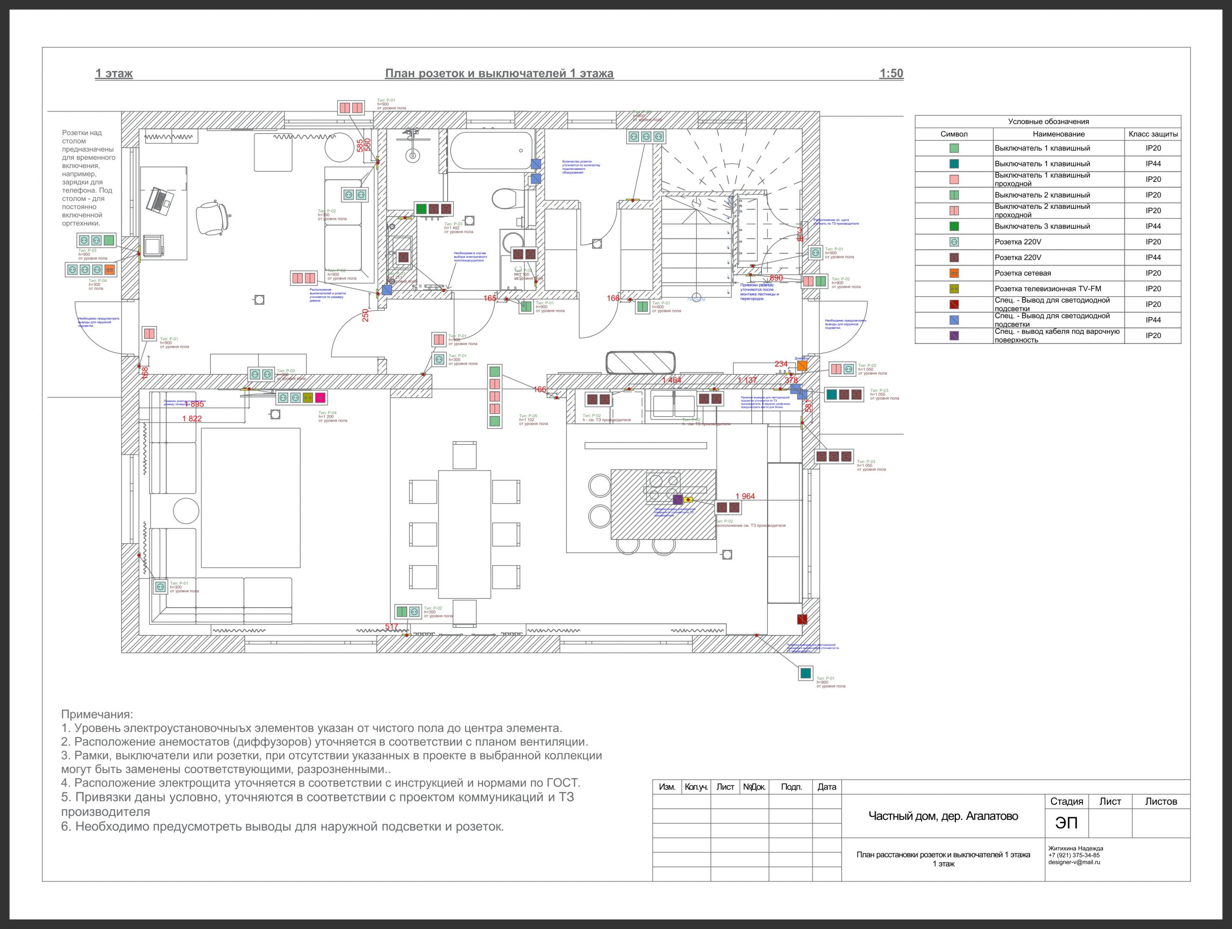Click the red dimension '1 822' in living room
This screenshot has width=1232, height=929.
192,419
